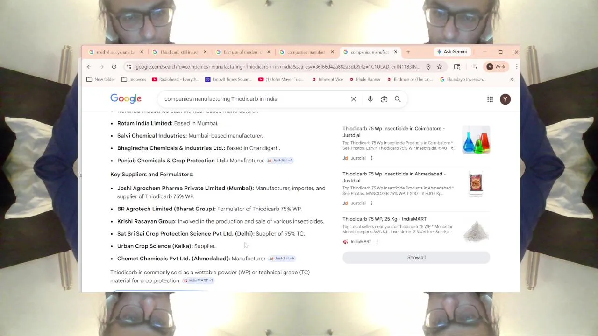This screenshot has height=336, width=598.
Task: Open the Justdial +4 source chip
Action: click(x=280, y=161)
